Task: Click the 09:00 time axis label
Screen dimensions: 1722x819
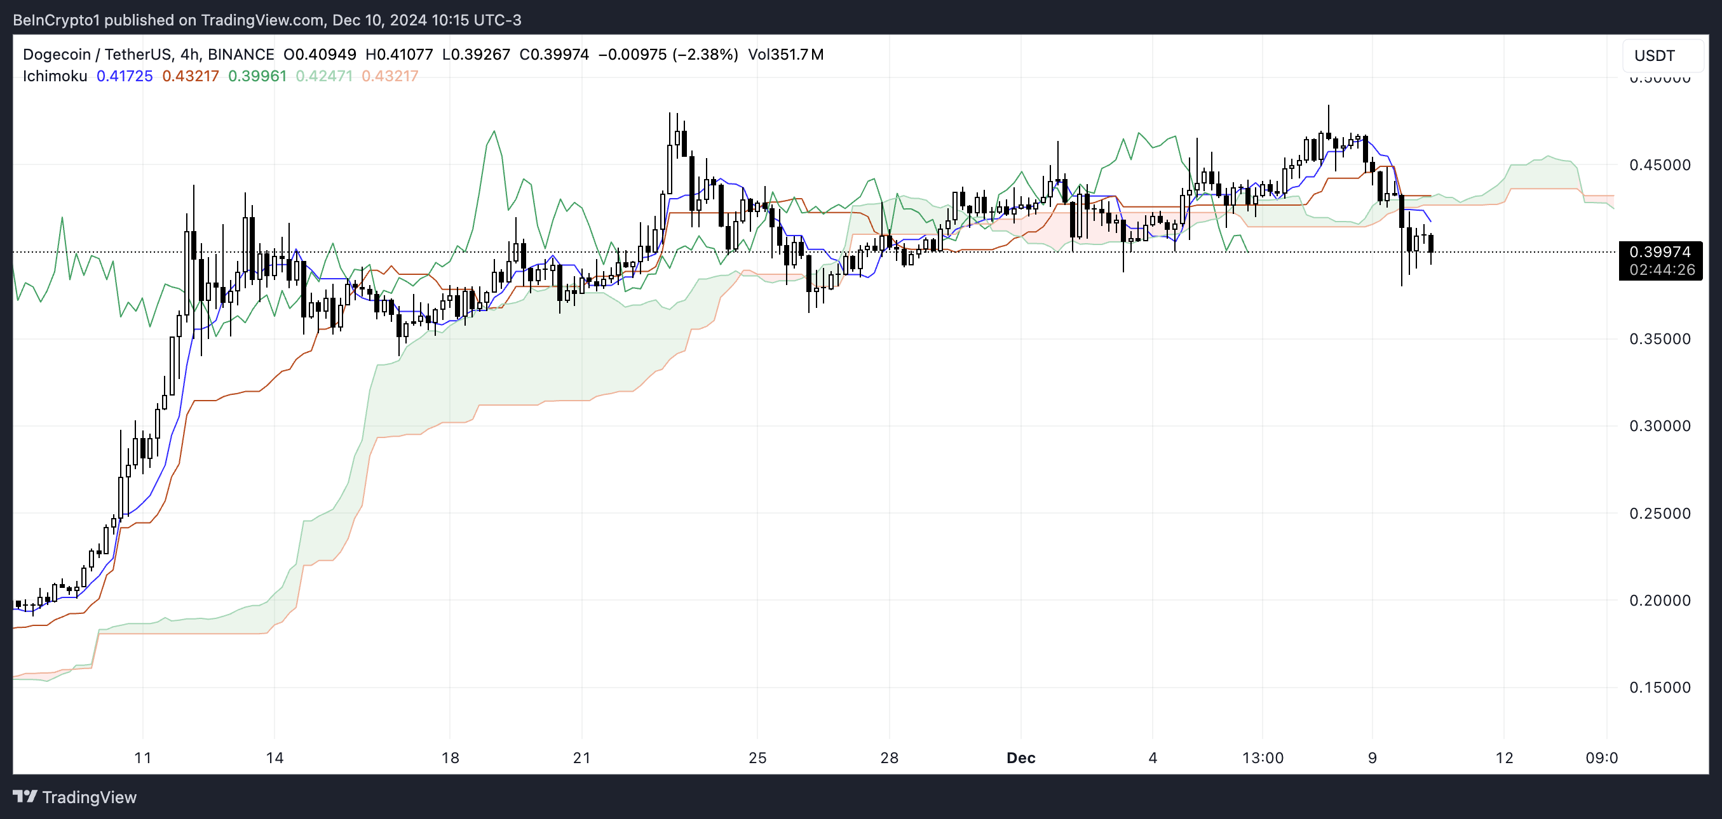Action: tap(1601, 757)
